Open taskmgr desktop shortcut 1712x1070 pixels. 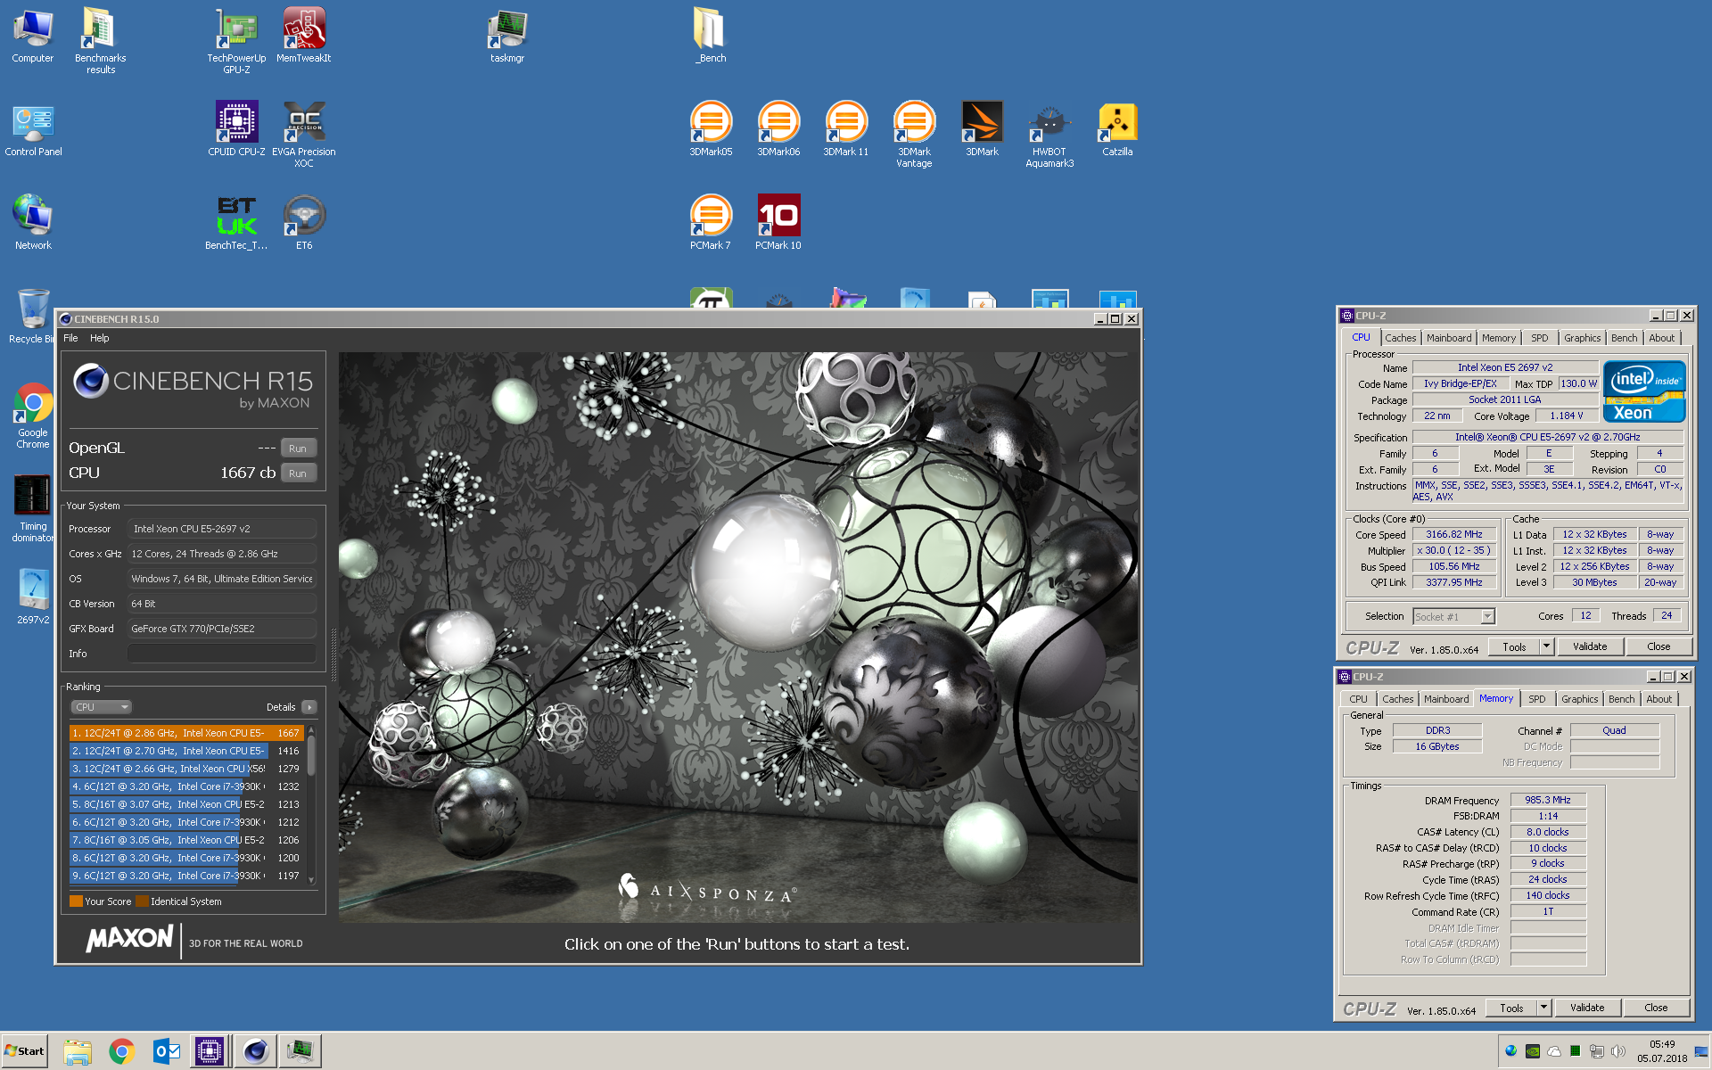(507, 36)
